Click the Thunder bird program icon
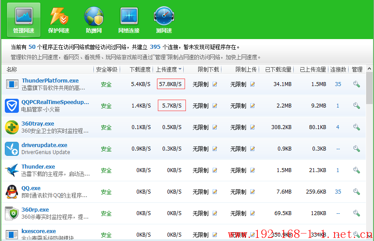Viewport: 374px width, 241px height. click(x=12, y=170)
